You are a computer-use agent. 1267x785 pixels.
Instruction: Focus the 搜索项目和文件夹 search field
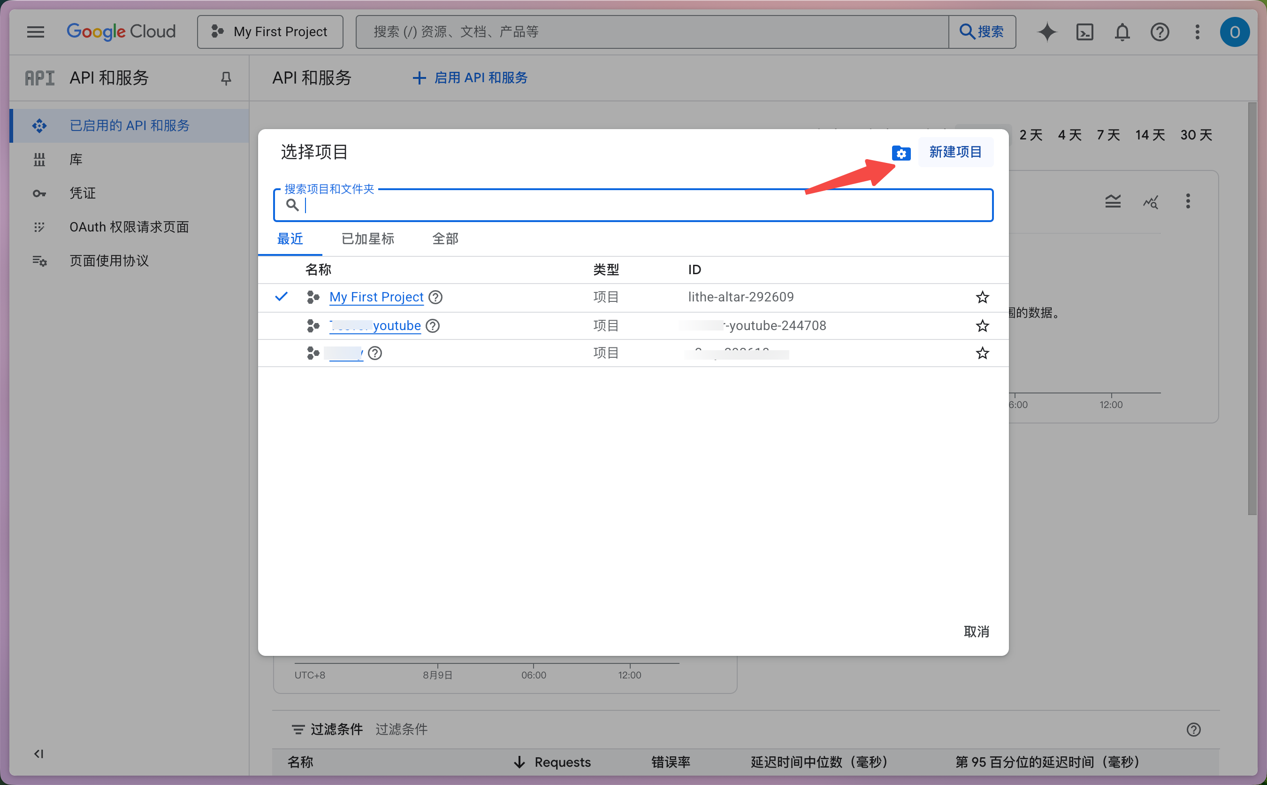coord(633,206)
